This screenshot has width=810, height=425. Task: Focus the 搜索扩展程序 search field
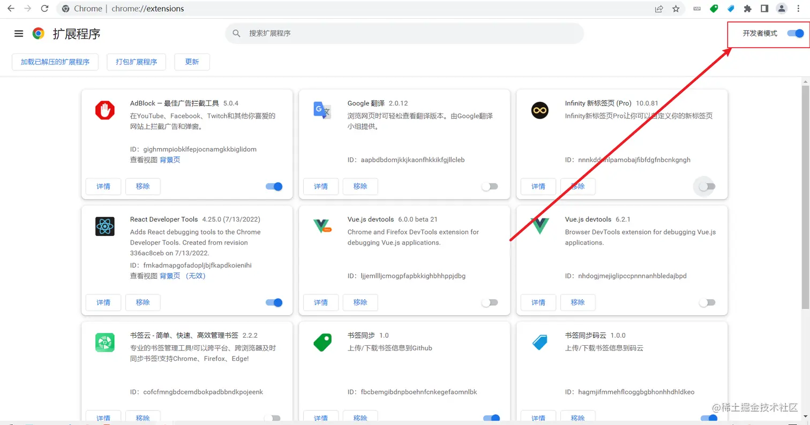pyautogui.click(x=404, y=33)
